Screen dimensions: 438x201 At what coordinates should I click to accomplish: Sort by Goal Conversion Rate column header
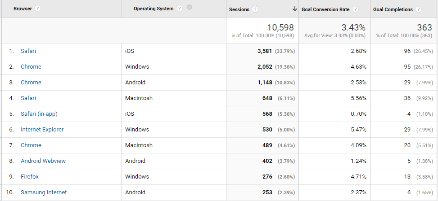click(325, 9)
